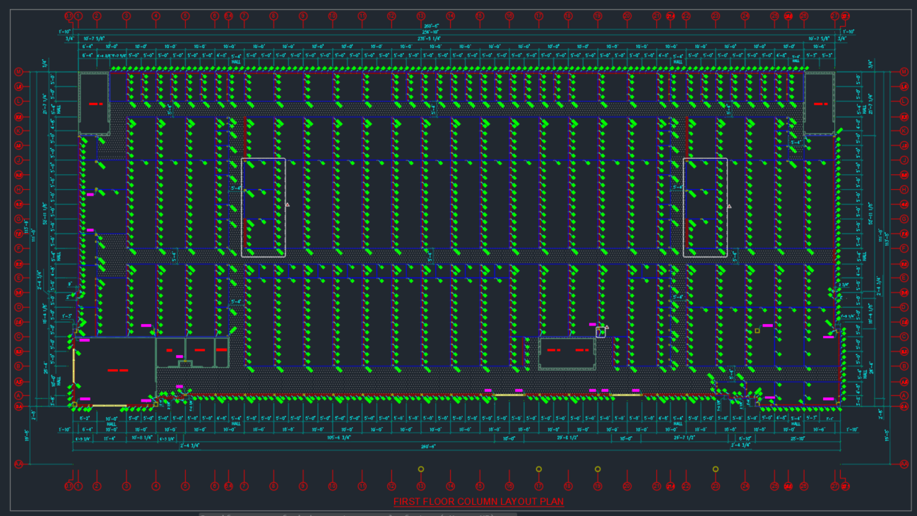Select grid bubble J on the right side

pyautogui.click(x=904, y=160)
